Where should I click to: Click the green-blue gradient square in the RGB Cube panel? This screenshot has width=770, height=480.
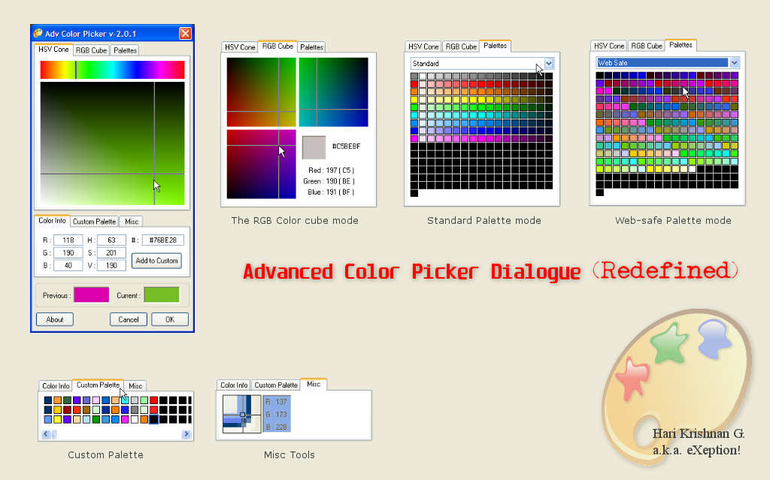tap(333, 92)
